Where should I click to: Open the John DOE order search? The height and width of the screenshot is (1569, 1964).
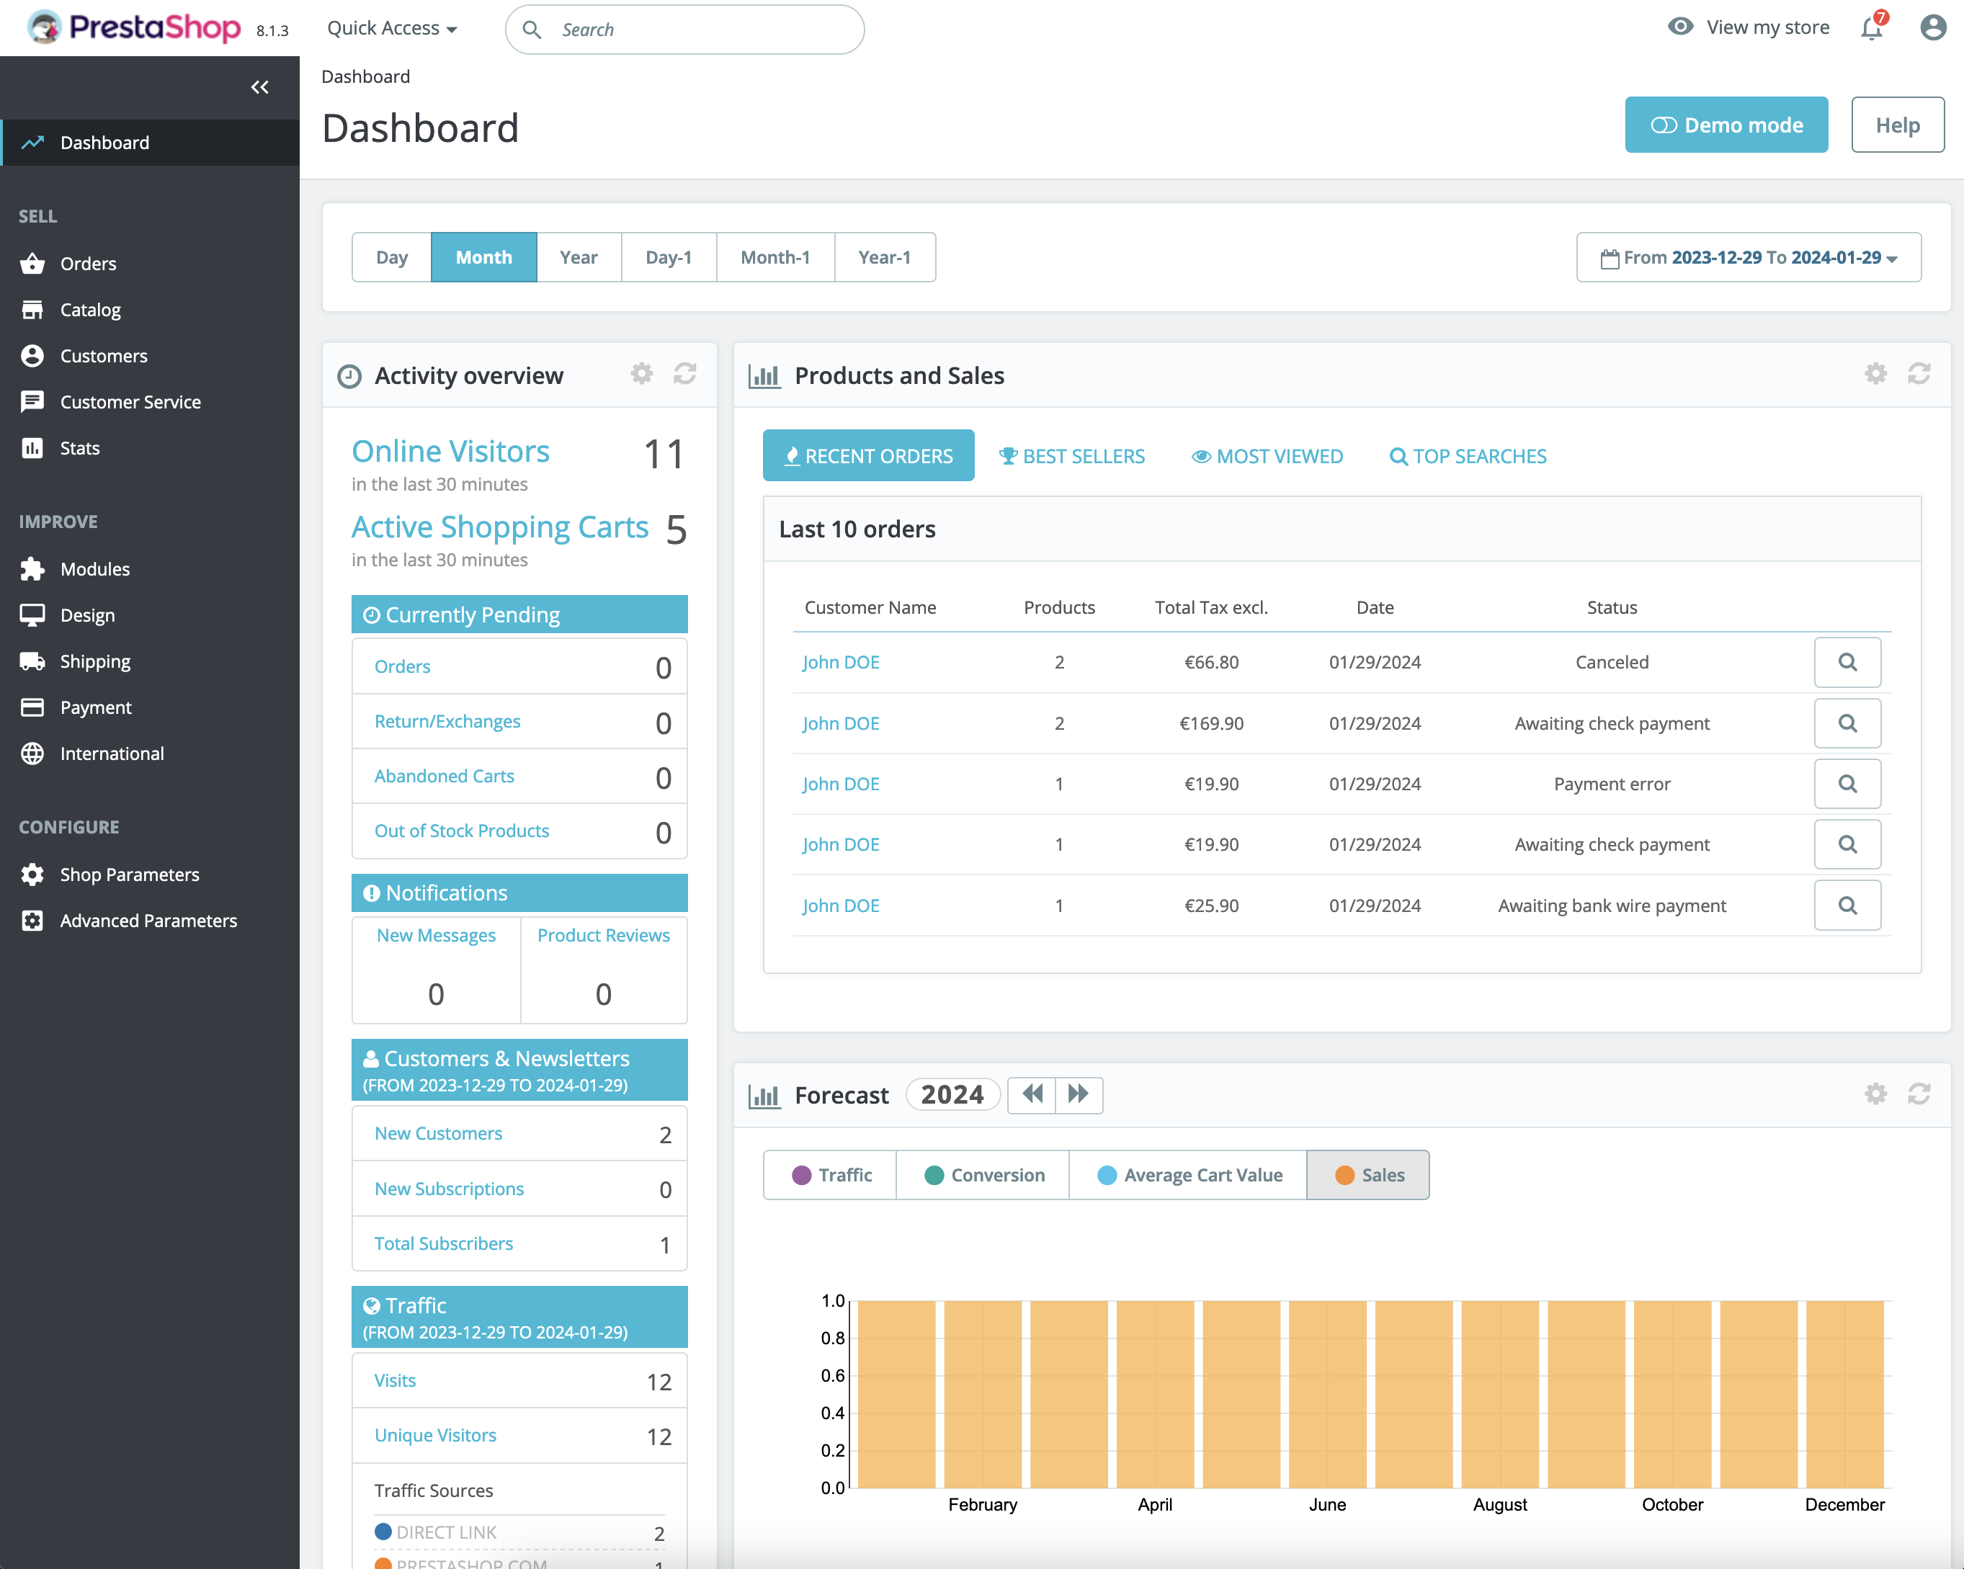[1847, 661]
